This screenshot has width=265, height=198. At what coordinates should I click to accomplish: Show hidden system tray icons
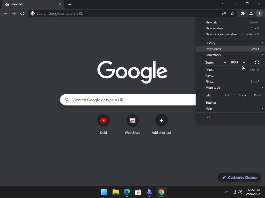(x=227, y=192)
